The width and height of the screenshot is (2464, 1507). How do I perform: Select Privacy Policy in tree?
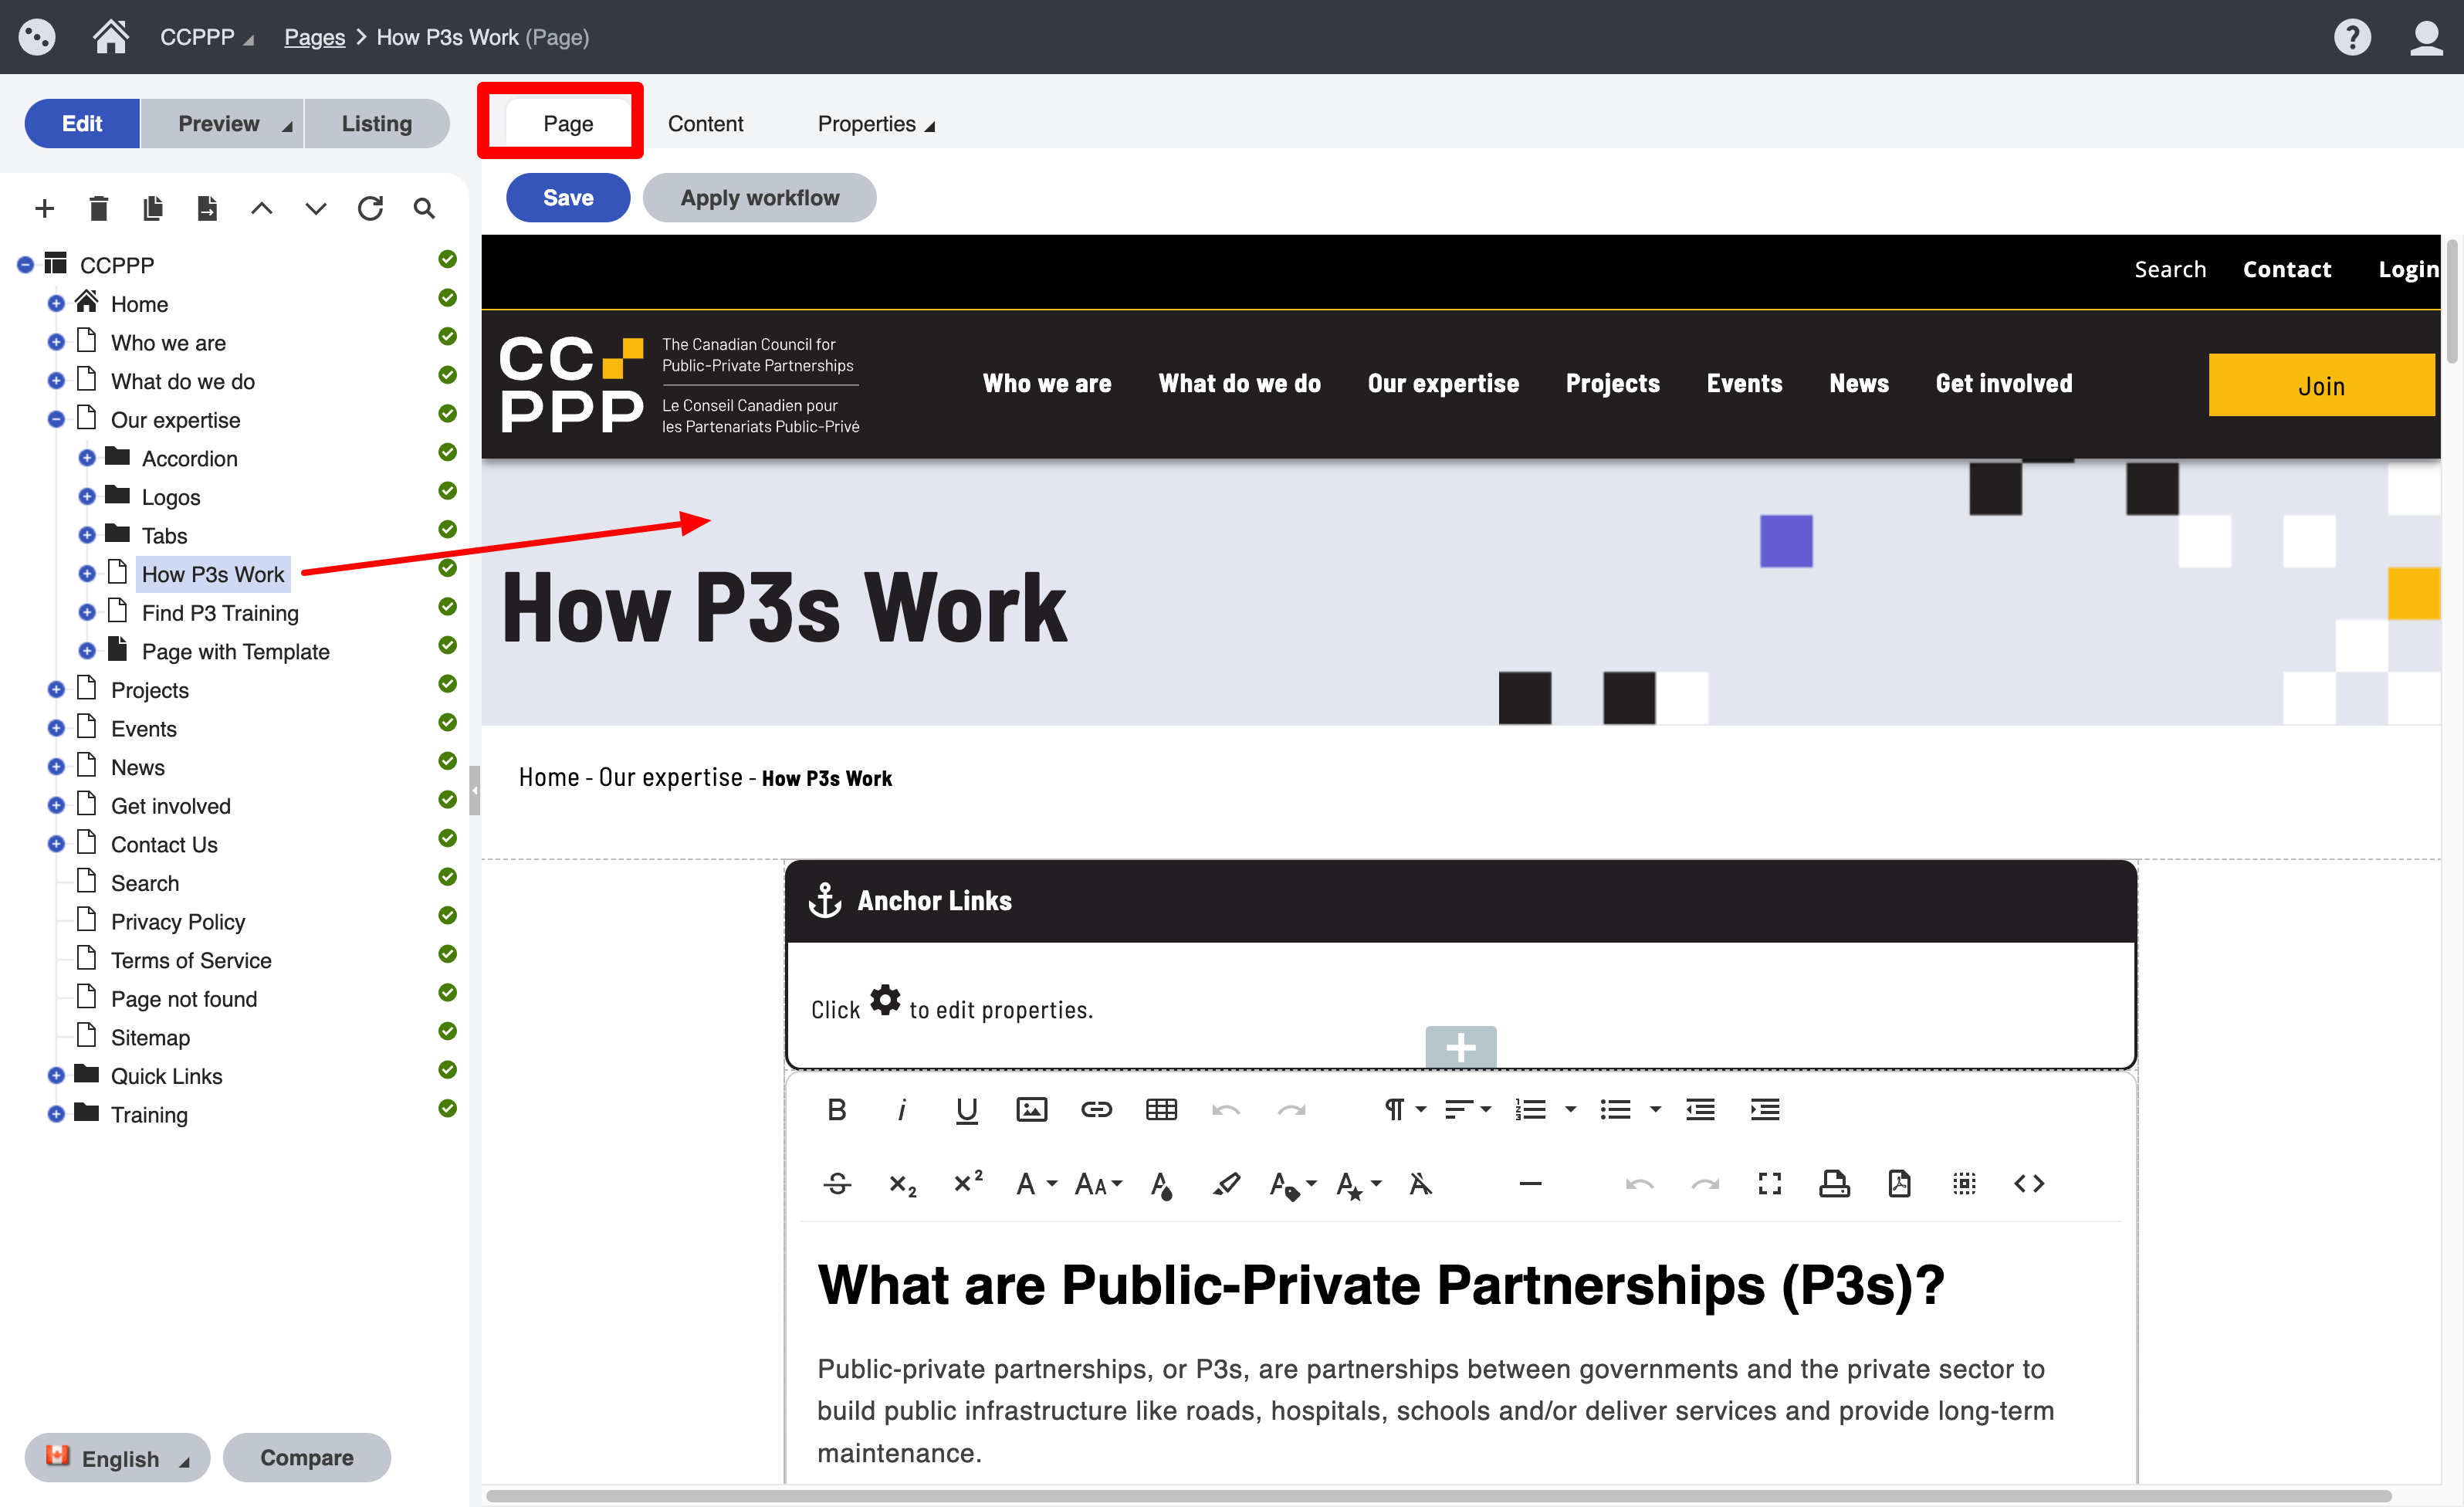178,921
